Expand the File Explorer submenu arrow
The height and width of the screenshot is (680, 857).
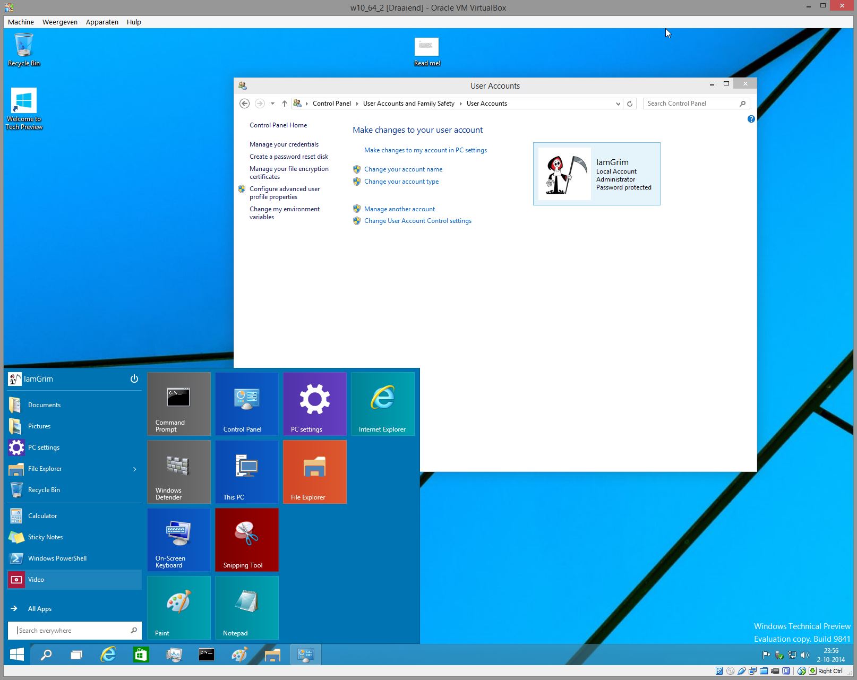[135, 469]
